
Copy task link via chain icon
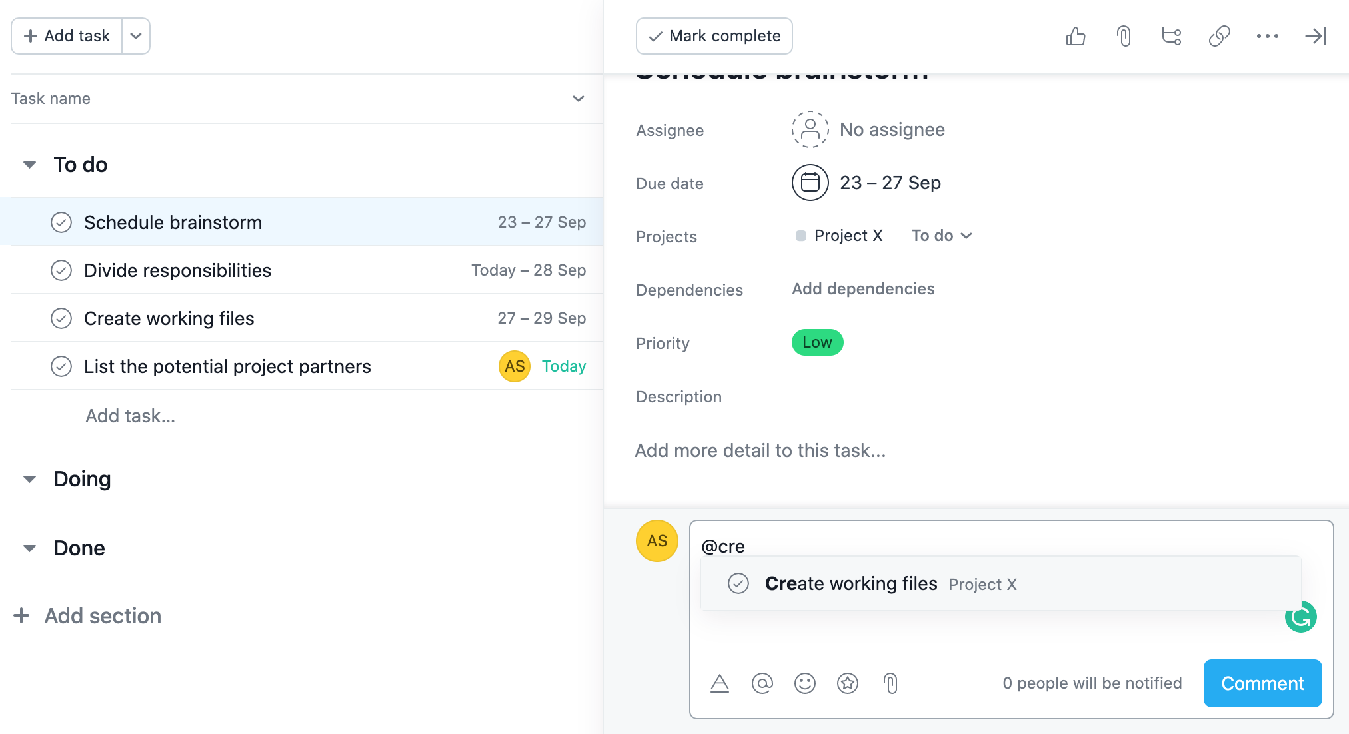point(1219,36)
